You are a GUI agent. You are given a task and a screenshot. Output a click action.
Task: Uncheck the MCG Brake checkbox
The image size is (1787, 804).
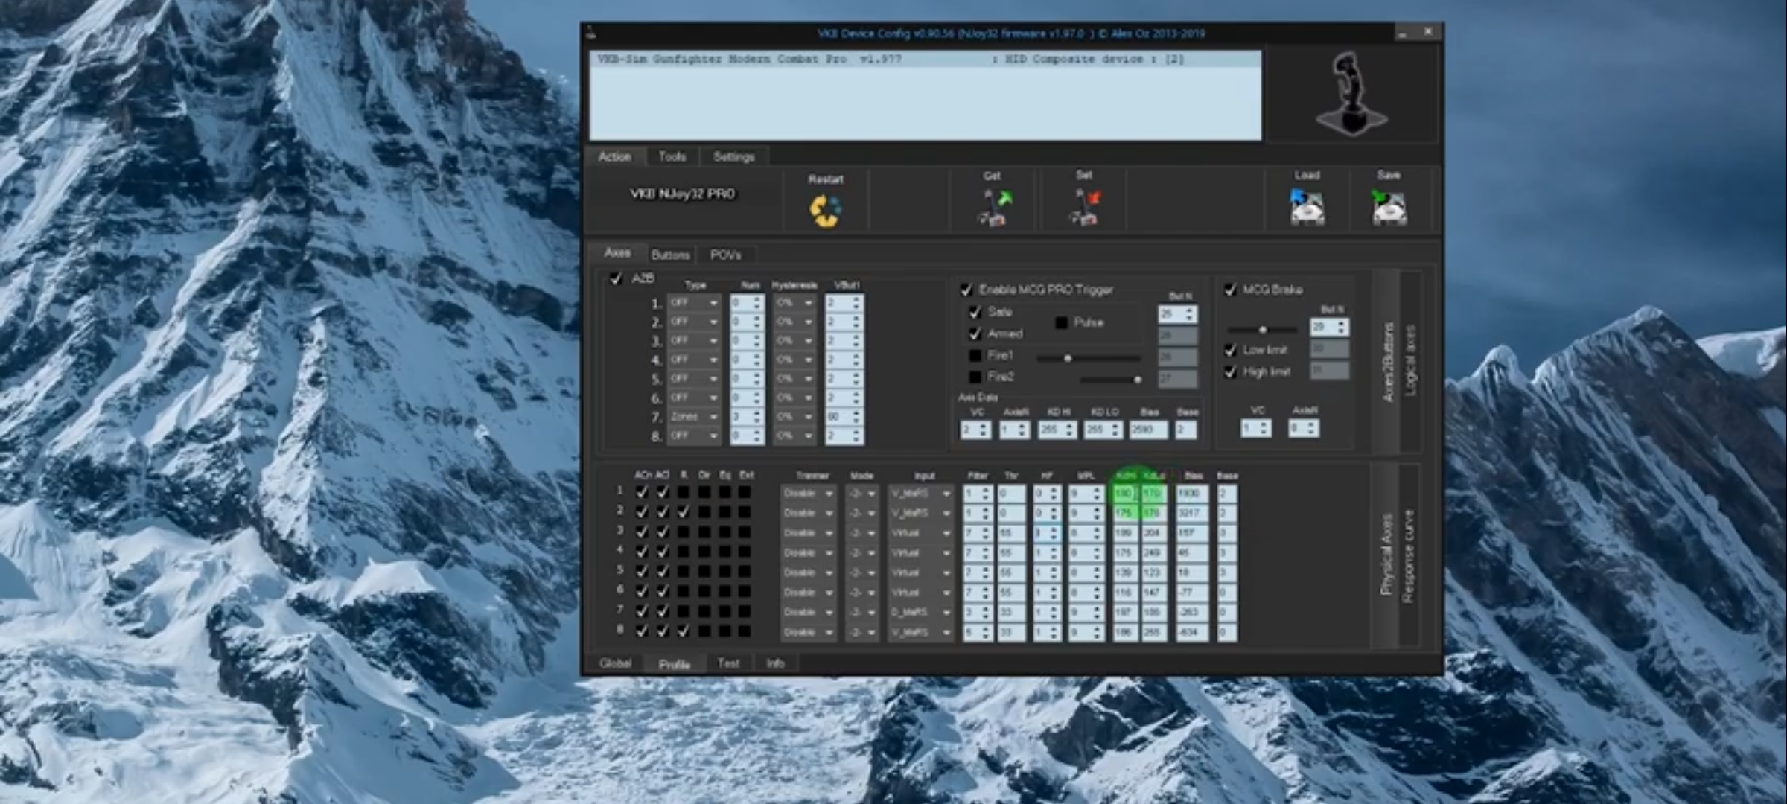pos(1231,290)
